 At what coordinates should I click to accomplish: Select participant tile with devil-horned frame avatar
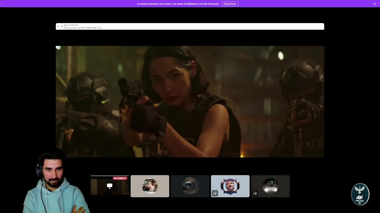tap(230, 186)
